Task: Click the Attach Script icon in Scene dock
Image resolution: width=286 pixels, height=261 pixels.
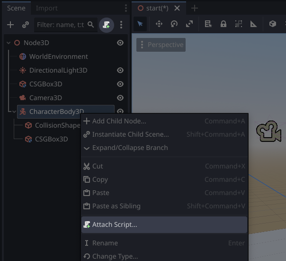Action: pos(107,25)
